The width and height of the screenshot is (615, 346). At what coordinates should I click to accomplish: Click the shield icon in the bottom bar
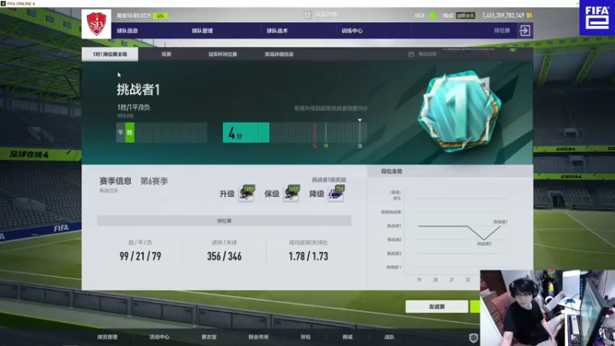[474, 338]
